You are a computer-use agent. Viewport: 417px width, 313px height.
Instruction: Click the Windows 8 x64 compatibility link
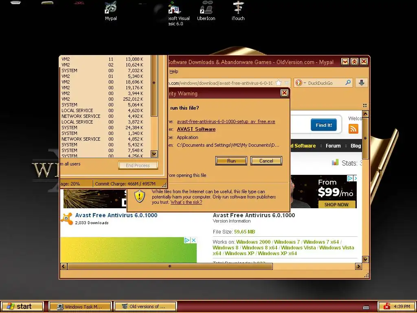point(259,247)
